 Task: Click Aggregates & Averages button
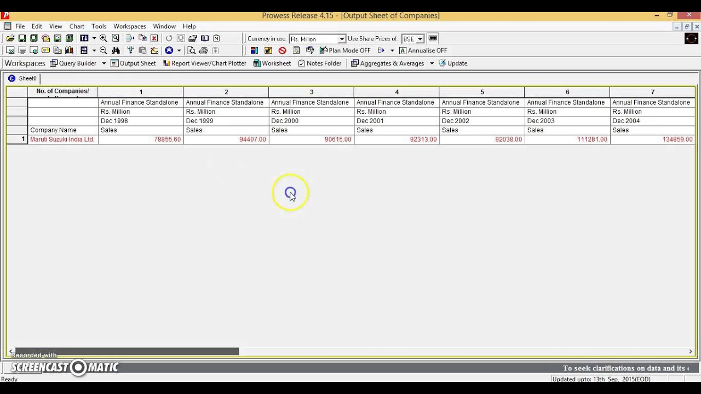[387, 63]
